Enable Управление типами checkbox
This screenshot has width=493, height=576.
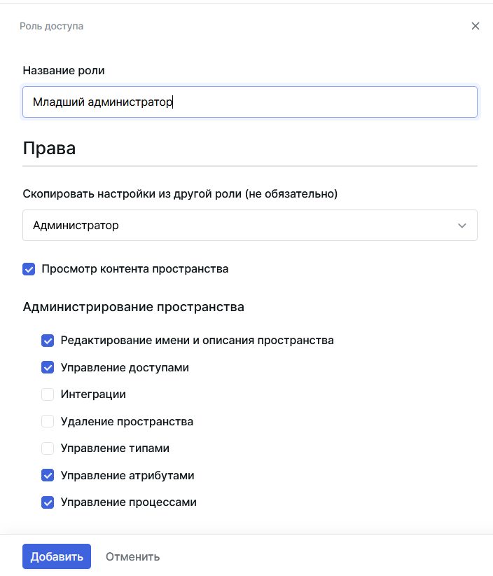[48, 448]
